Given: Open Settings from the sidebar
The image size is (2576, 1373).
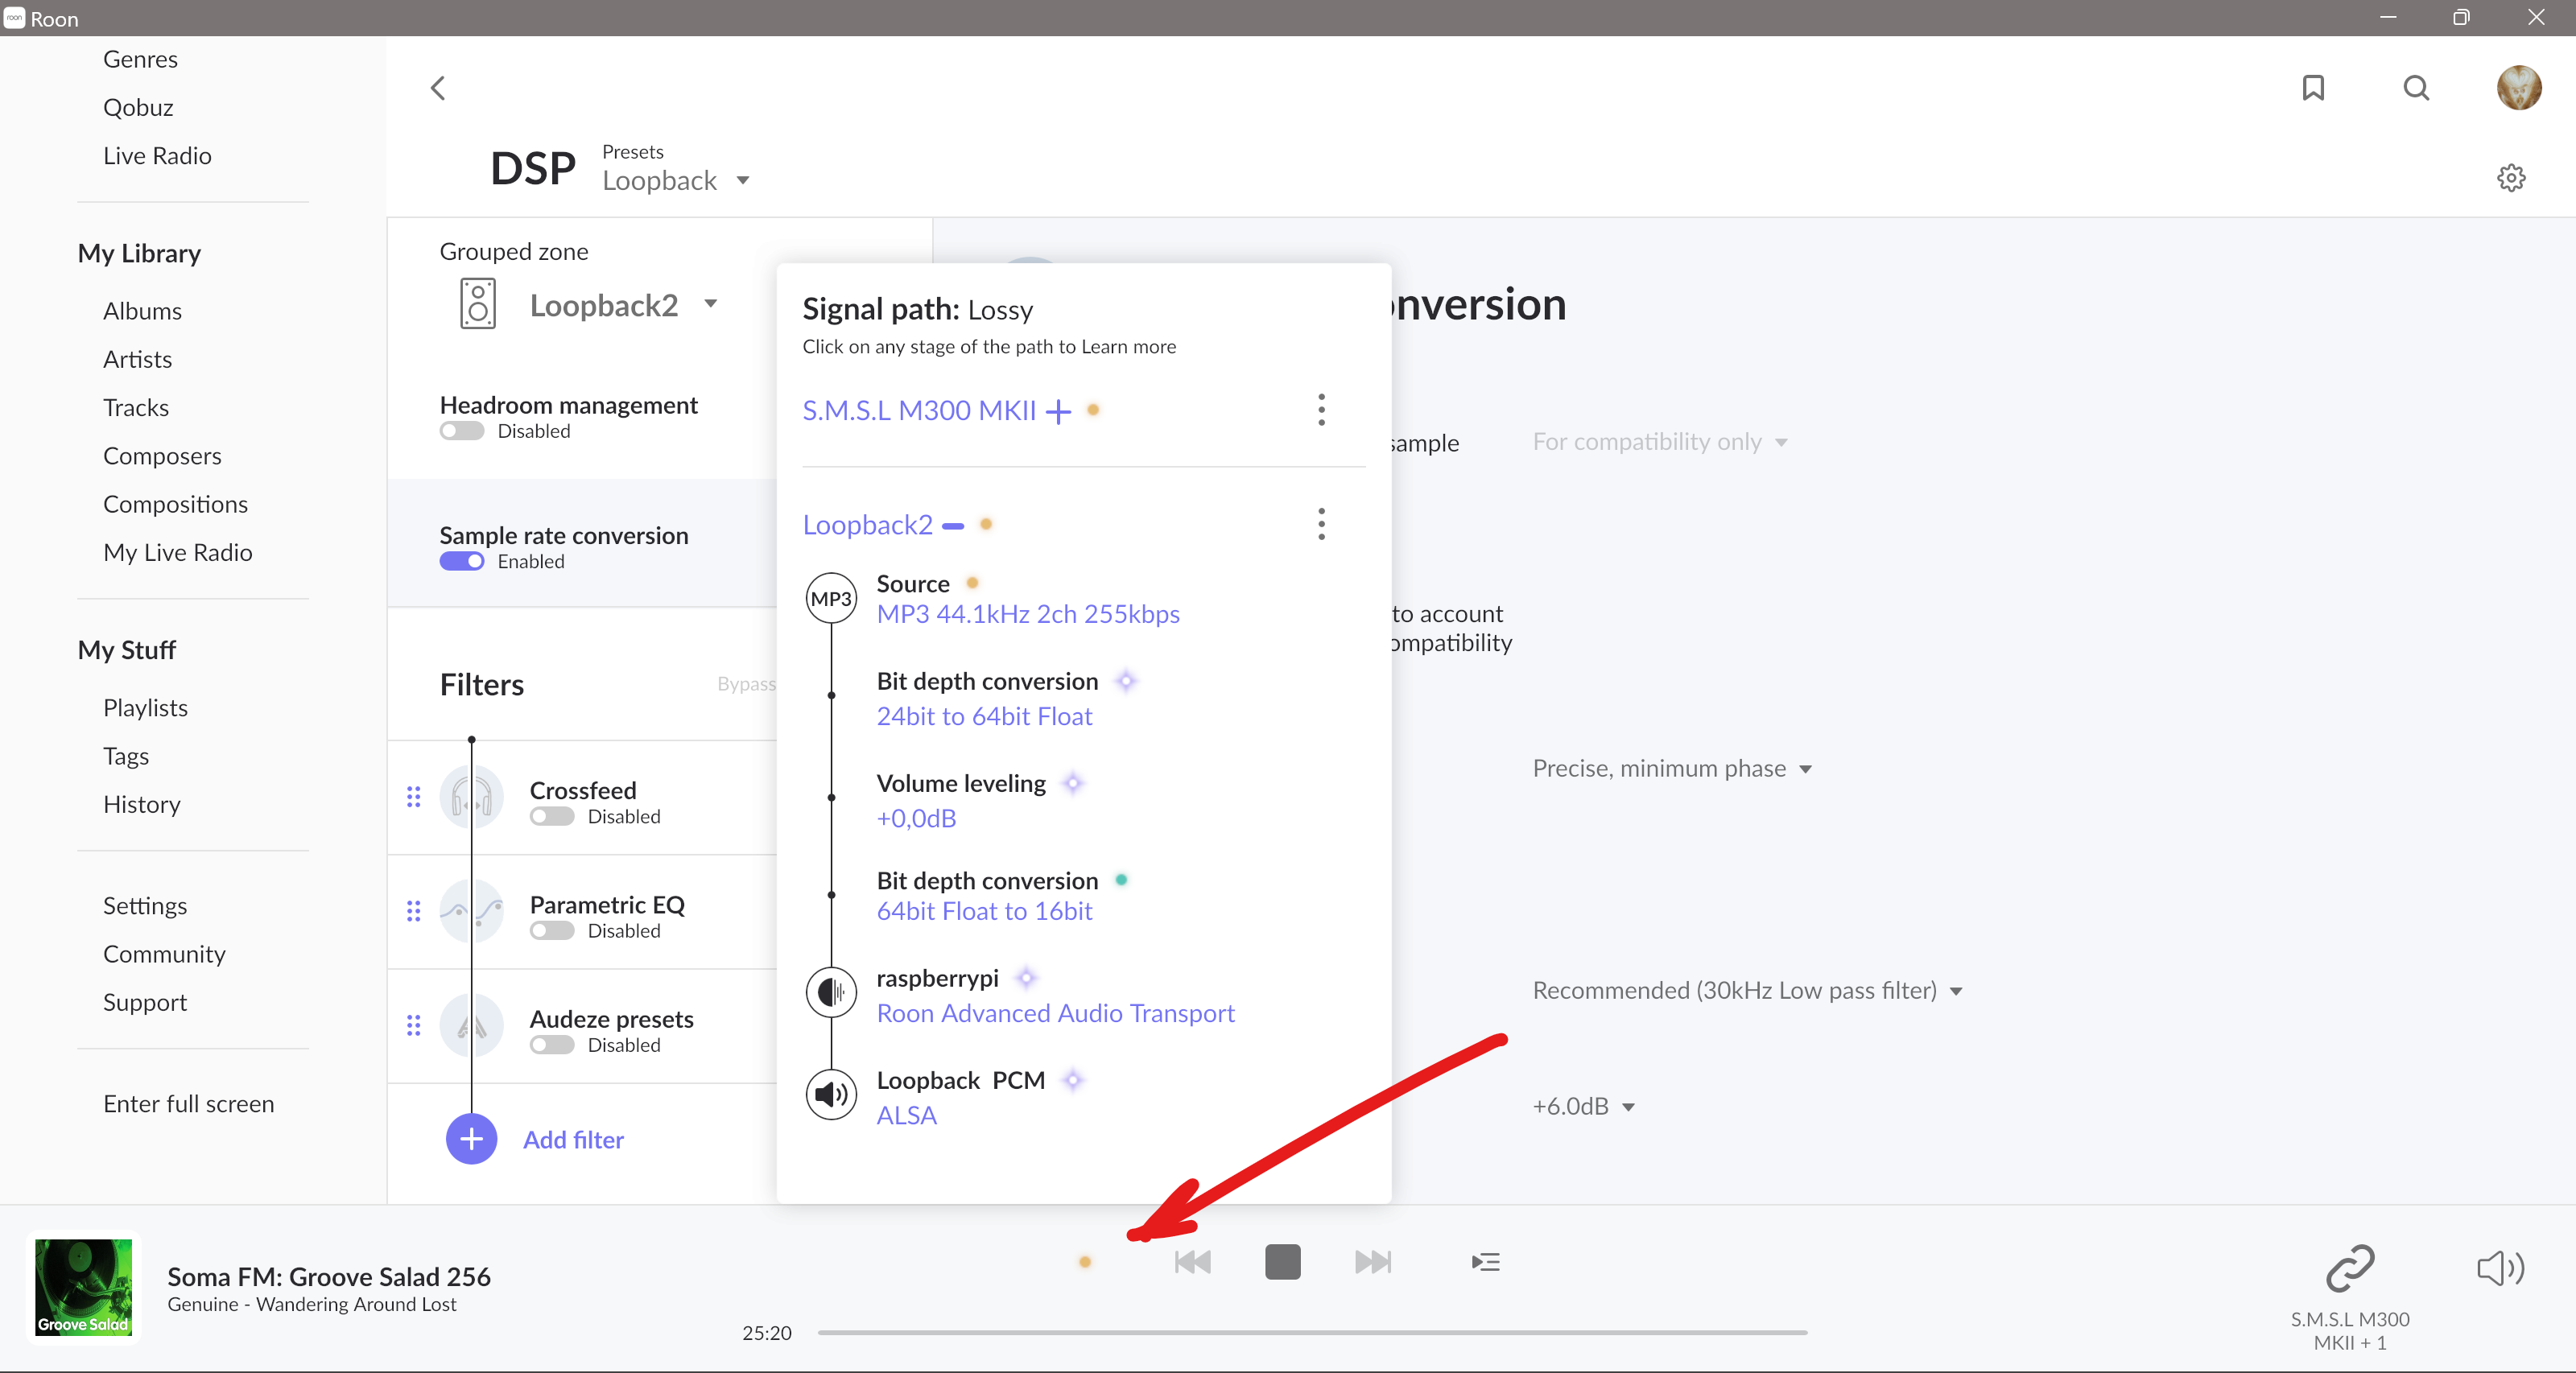Looking at the screenshot, I should pyautogui.click(x=145, y=906).
